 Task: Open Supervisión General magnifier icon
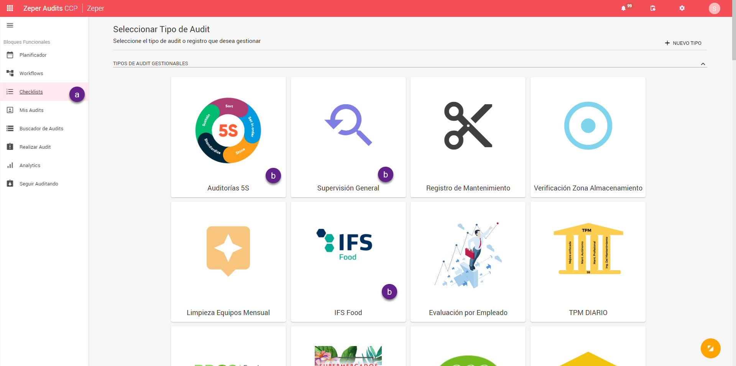(x=348, y=125)
